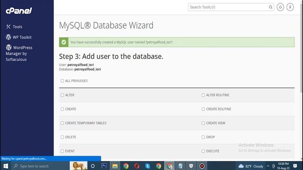Viewport: 303px width, 170px height.
Task: Click the search magnifier icon
Action: click(270, 7)
